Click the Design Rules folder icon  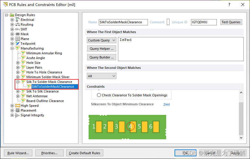[12, 15]
